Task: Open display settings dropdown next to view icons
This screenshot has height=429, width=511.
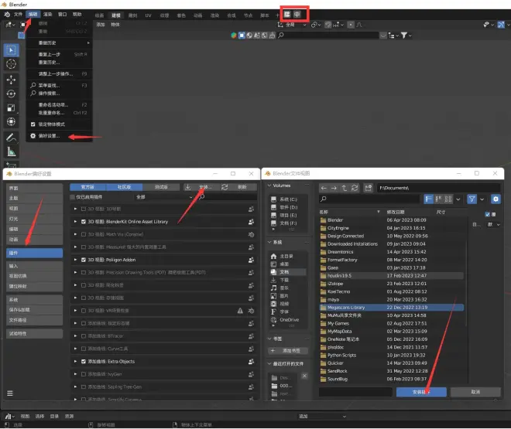Action: (458, 199)
